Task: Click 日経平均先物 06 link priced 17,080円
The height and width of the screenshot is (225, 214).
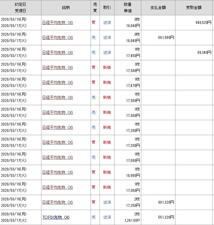Action: click(57, 157)
